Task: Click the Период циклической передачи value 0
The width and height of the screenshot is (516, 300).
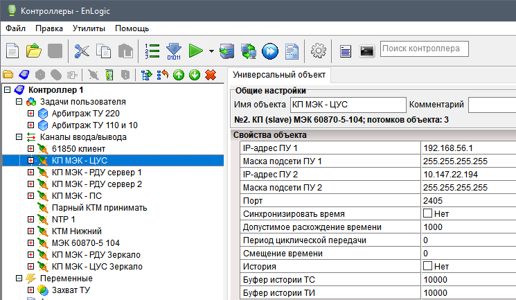Action: [469, 240]
